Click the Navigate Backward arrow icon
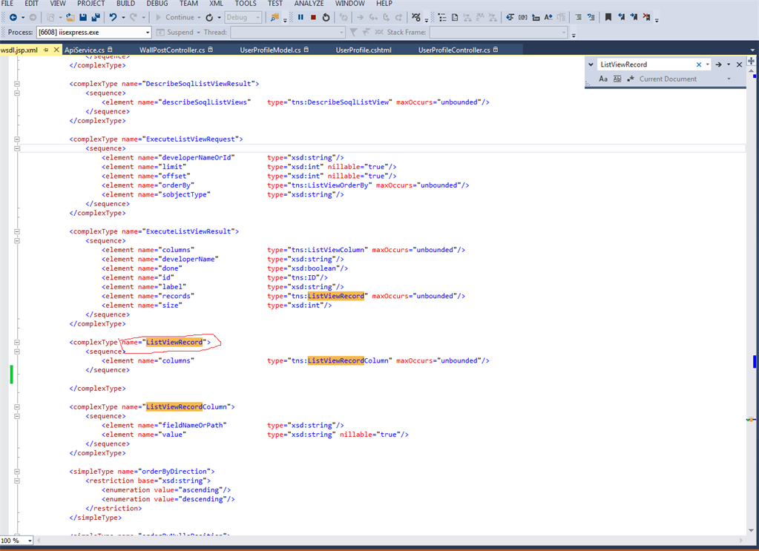 pos(13,17)
